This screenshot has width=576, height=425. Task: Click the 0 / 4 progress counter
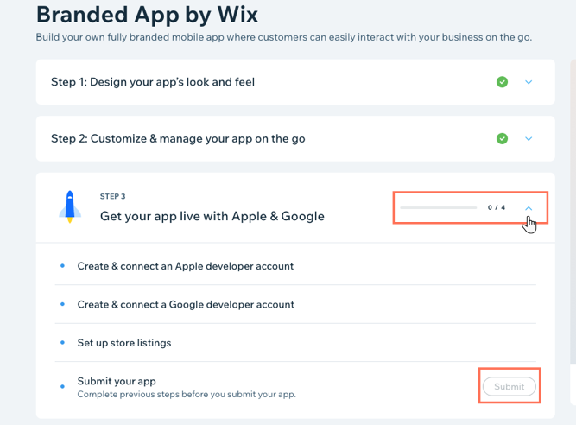(x=497, y=207)
